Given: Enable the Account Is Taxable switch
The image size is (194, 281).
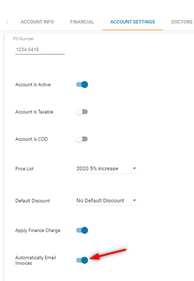Looking at the screenshot, I should [x=82, y=112].
